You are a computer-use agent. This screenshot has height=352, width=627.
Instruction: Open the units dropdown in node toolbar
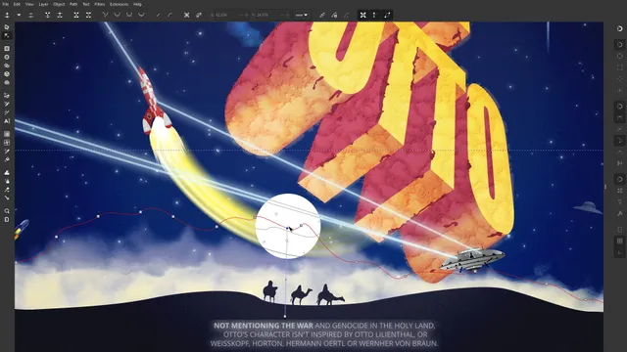click(x=302, y=16)
